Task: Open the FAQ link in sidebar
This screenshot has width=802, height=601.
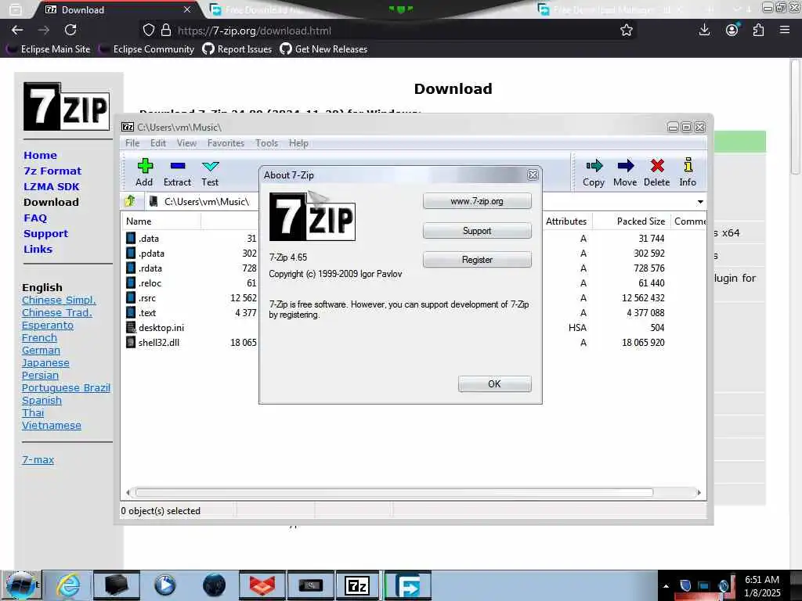Action: 35,218
